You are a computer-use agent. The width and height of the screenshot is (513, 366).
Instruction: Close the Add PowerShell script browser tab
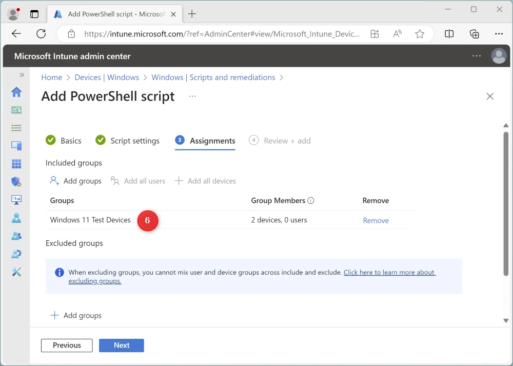[x=173, y=14]
